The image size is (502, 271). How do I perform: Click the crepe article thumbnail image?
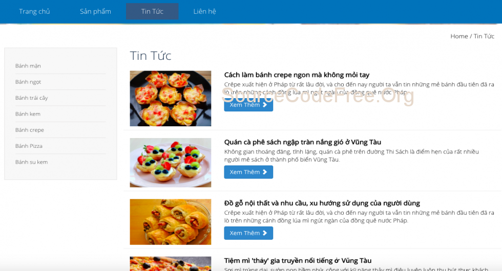[x=170, y=98]
